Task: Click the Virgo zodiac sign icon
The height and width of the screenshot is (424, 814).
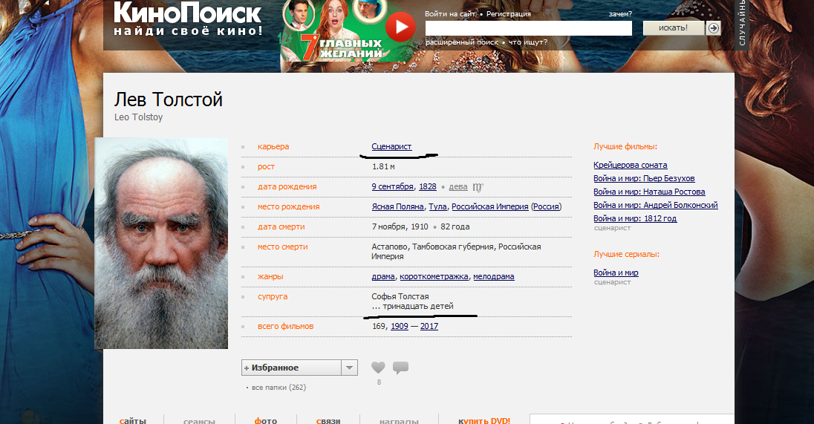Action: click(478, 187)
